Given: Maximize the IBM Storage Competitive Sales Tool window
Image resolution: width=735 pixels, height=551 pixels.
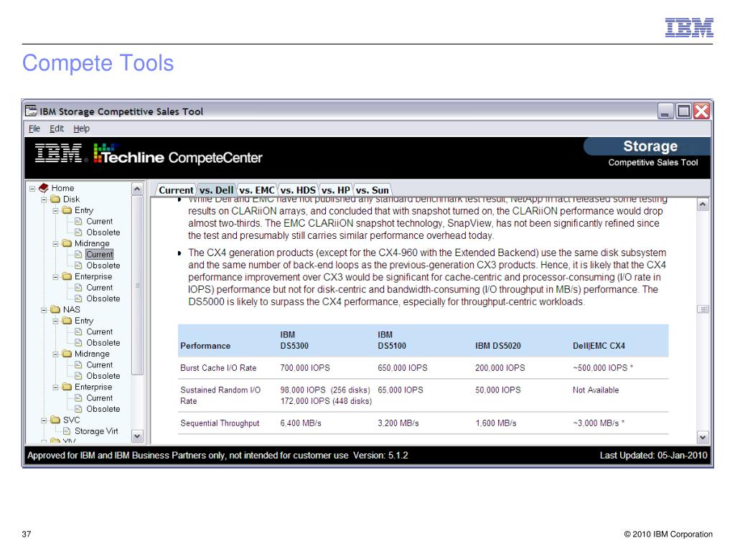Looking at the screenshot, I should point(683,111).
